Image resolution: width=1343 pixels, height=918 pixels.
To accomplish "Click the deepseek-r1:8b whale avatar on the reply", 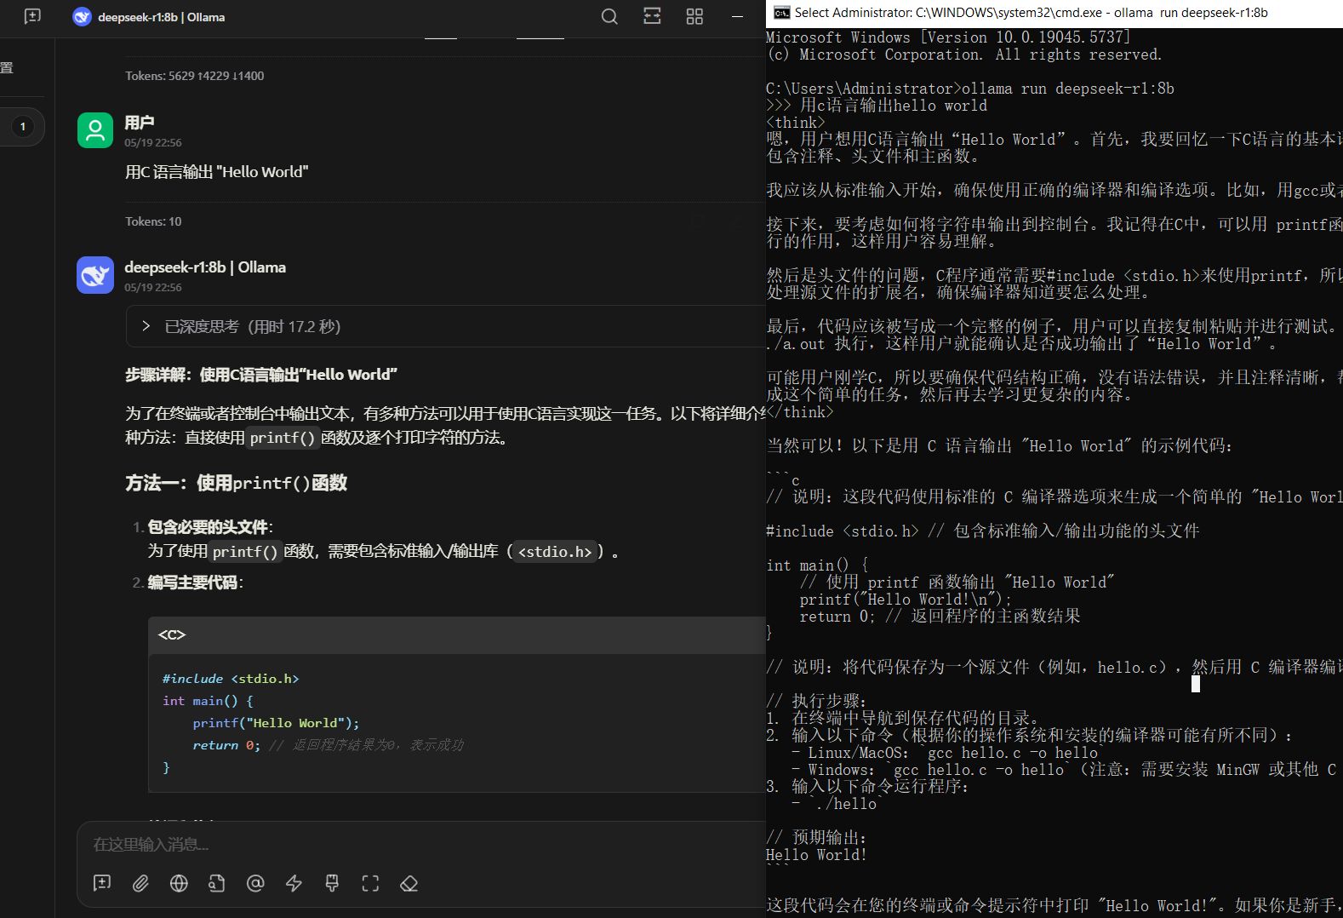I will point(95,275).
